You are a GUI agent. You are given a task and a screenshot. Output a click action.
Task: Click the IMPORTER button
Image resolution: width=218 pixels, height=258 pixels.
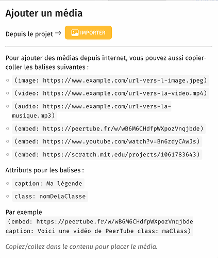[x=88, y=33]
